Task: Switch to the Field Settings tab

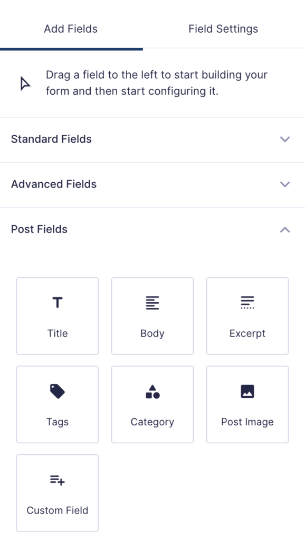Action: [223, 29]
